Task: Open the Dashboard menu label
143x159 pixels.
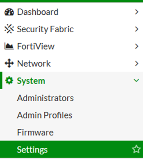Action: click(x=37, y=12)
